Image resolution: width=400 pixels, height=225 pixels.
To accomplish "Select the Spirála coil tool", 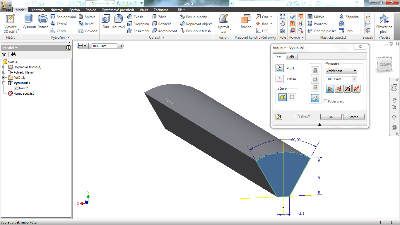I will pos(87,17).
